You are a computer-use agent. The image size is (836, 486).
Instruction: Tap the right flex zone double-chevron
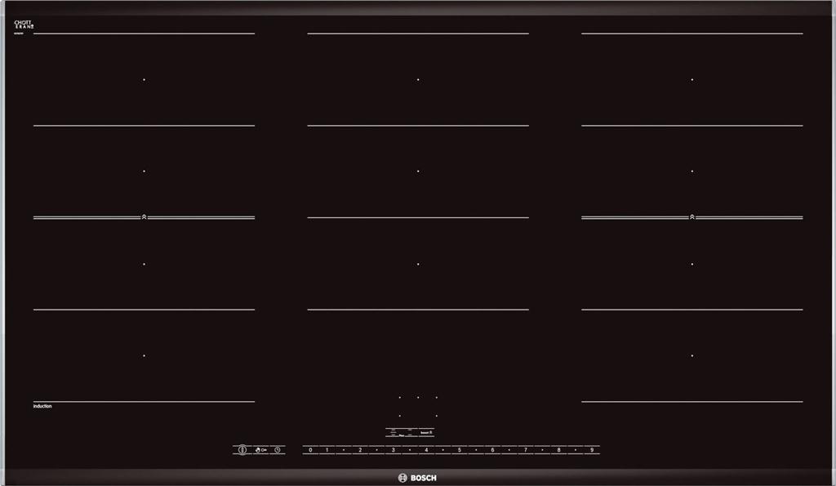tap(692, 217)
